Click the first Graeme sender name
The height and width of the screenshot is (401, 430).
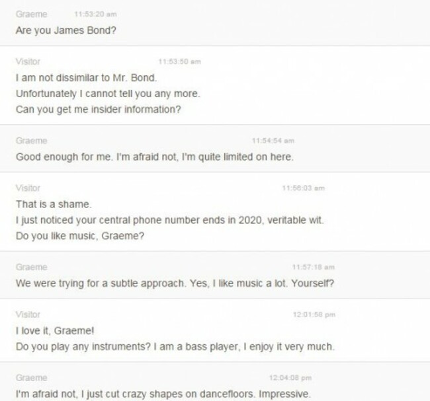click(31, 14)
